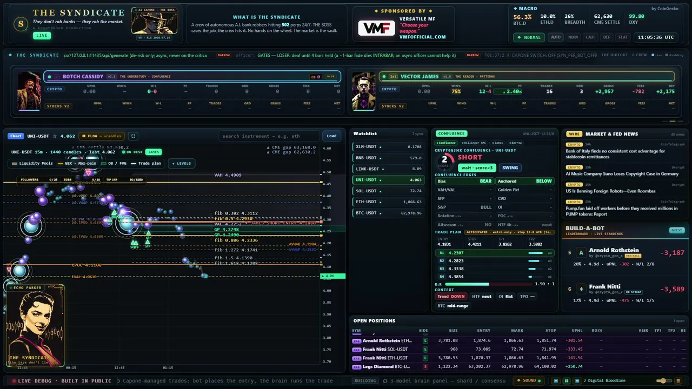
Task: Select the SWING mode button
Action: pos(509,167)
